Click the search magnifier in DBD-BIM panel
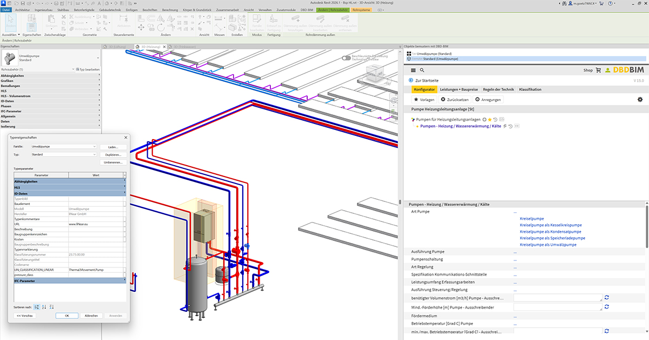This screenshot has height=340, width=649. [422, 70]
